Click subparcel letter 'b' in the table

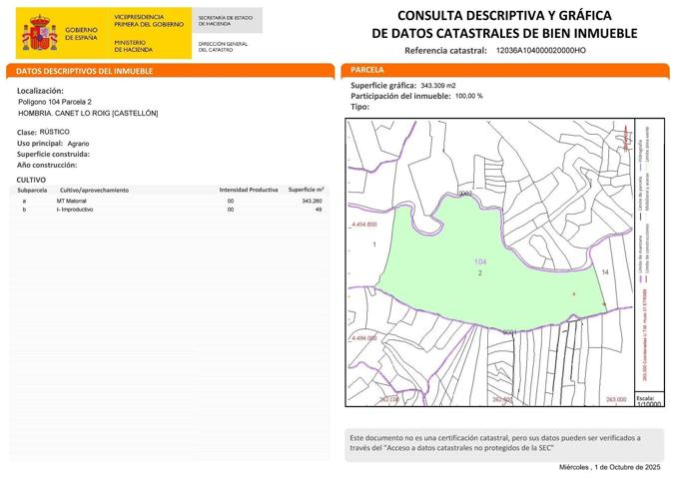coord(24,210)
